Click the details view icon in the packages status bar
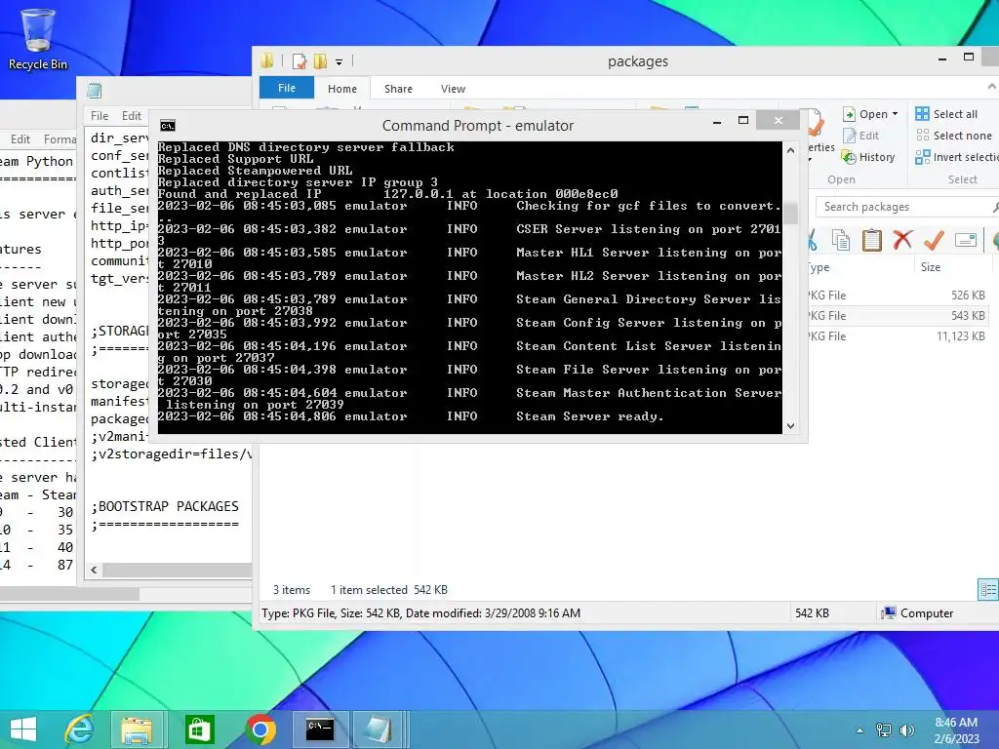The width and height of the screenshot is (999, 749). [x=988, y=589]
